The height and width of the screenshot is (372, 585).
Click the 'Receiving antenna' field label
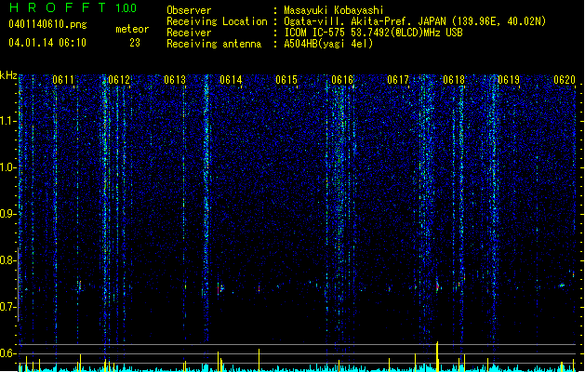point(214,44)
